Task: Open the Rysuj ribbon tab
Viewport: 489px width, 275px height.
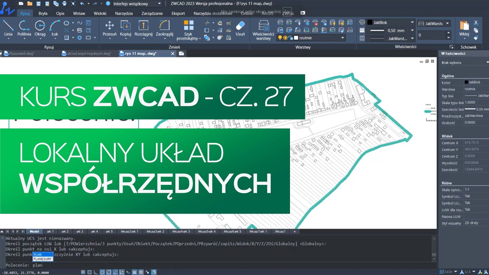Action: [x=25, y=13]
